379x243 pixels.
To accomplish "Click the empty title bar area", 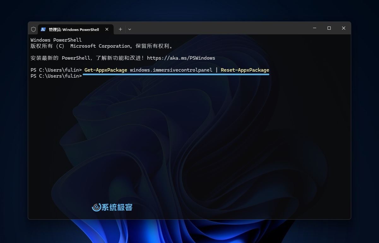I will pos(221,28).
